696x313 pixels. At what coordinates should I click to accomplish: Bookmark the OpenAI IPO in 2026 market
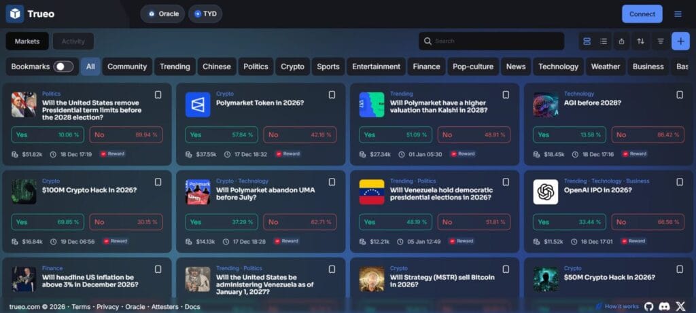680,182
